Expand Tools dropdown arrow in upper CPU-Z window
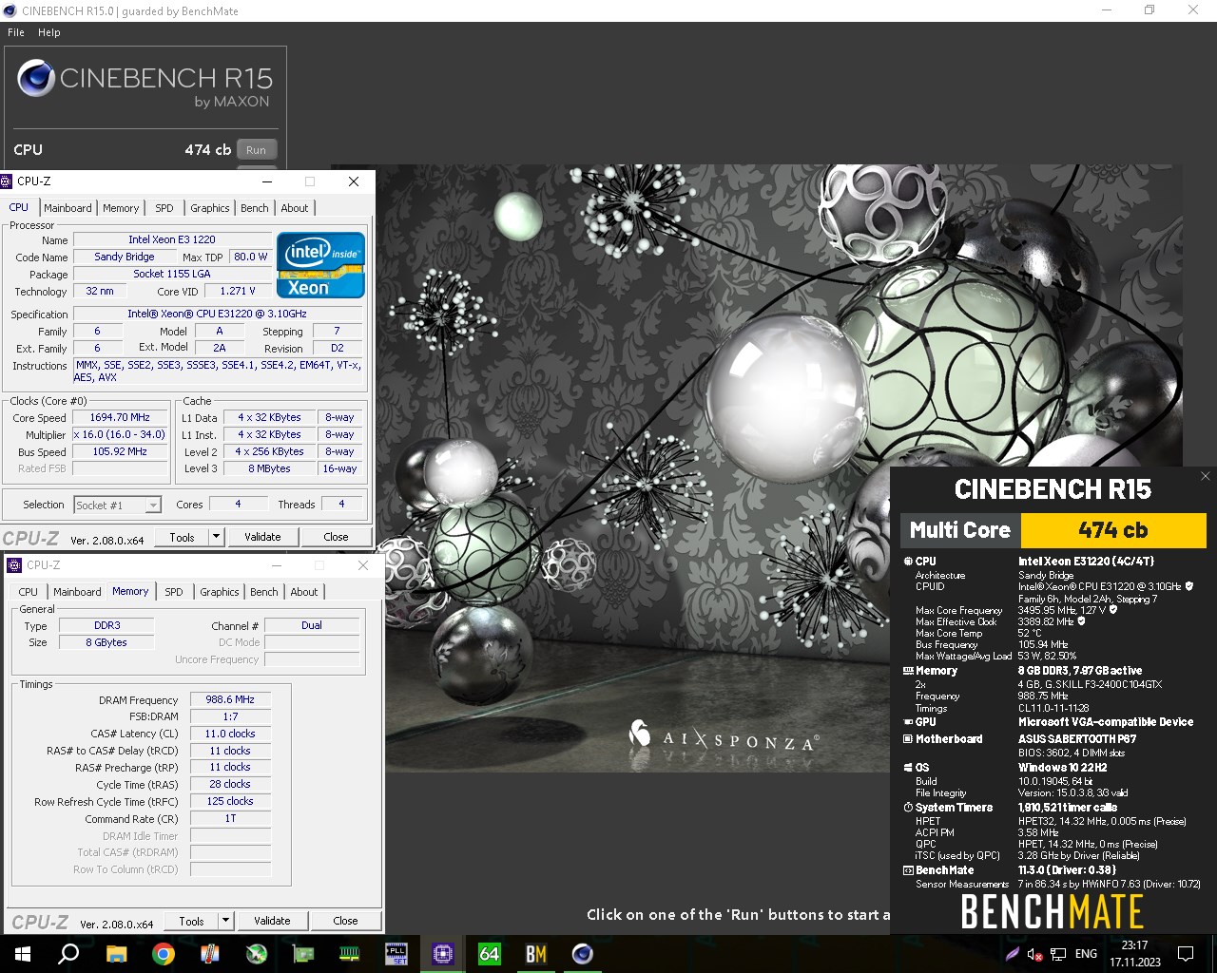 point(217,537)
